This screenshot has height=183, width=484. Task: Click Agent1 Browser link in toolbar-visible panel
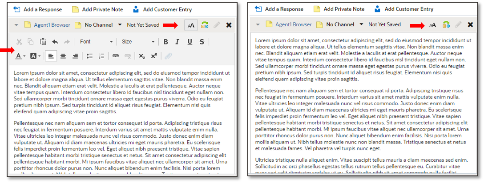(x=52, y=24)
